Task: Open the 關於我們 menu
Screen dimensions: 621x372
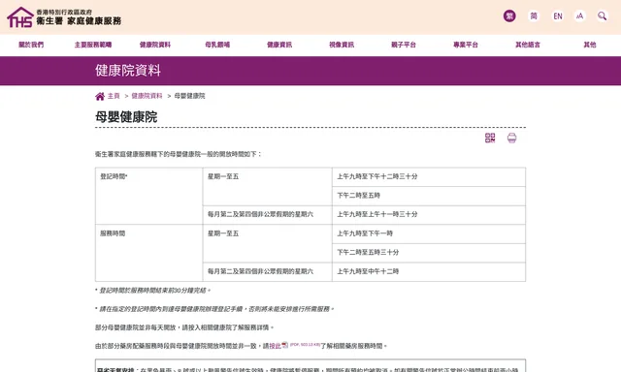Action: [31, 45]
